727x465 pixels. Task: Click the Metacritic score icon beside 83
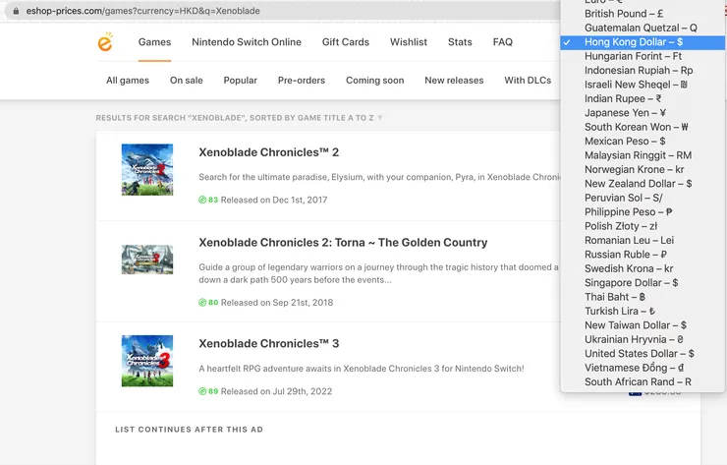(x=202, y=200)
